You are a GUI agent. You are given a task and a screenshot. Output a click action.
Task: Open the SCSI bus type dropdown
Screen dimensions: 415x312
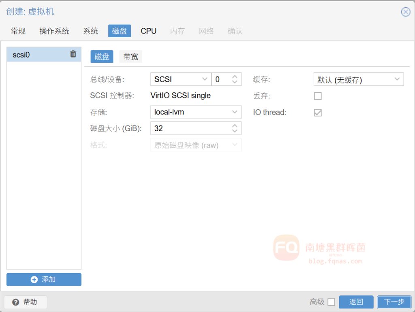click(x=204, y=79)
